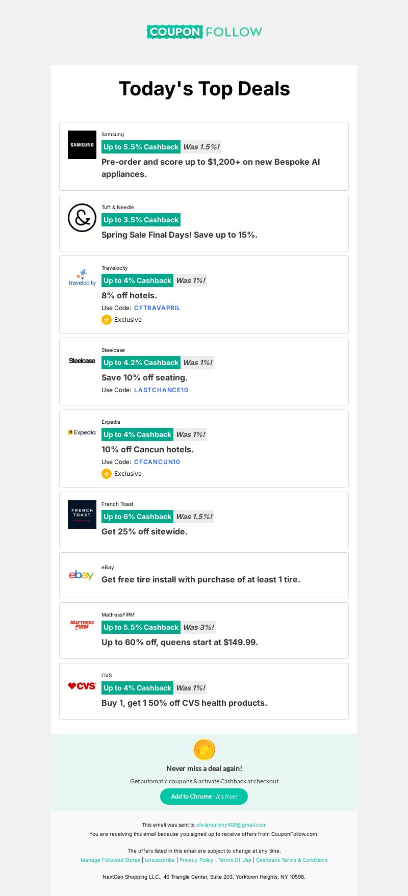Select the LASTCHANCE10 code link
Screen dimensions: 408x896
pos(161,390)
